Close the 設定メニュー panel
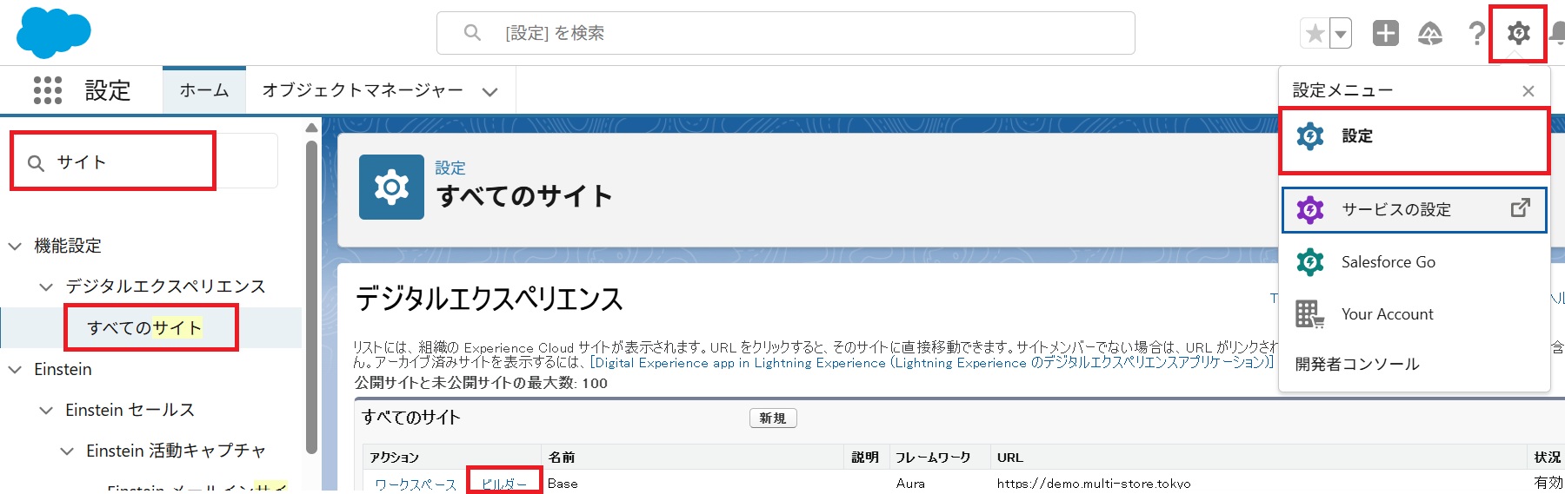This screenshot has width=1565, height=494. (1528, 91)
